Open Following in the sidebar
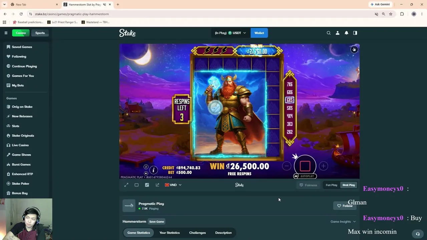Viewport: 427px width, 240px height. [19, 57]
